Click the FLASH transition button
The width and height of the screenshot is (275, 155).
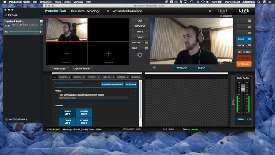140,37
